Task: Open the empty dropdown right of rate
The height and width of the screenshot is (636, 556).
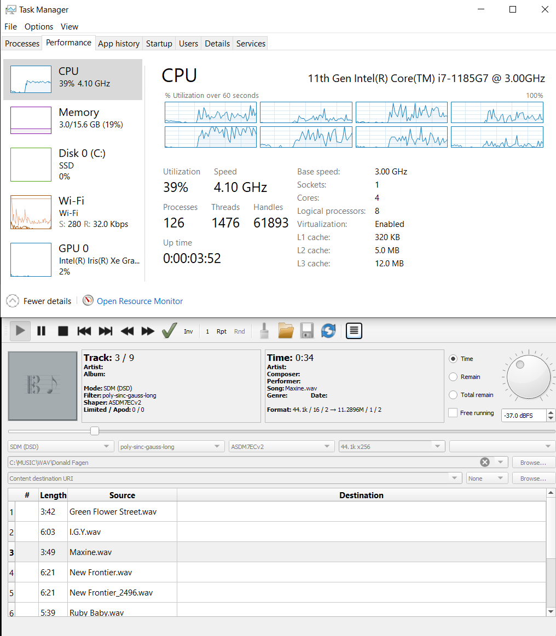Action: (502, 447)
